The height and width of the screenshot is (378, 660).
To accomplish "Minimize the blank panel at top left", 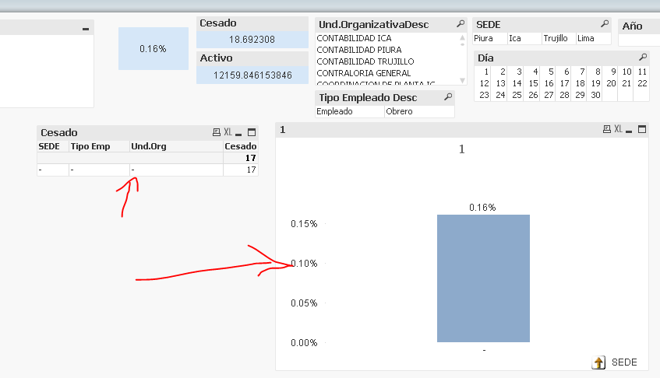I will coord(86,29).
